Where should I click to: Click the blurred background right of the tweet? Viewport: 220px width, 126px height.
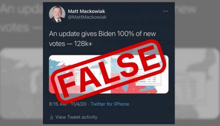[x=197, y=63]
